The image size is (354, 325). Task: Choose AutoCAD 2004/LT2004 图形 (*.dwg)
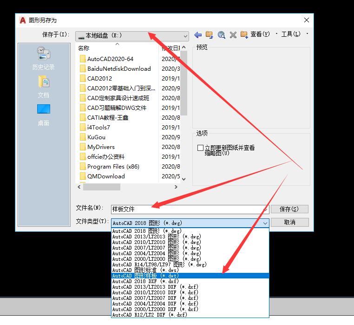(x=190, y=253)
